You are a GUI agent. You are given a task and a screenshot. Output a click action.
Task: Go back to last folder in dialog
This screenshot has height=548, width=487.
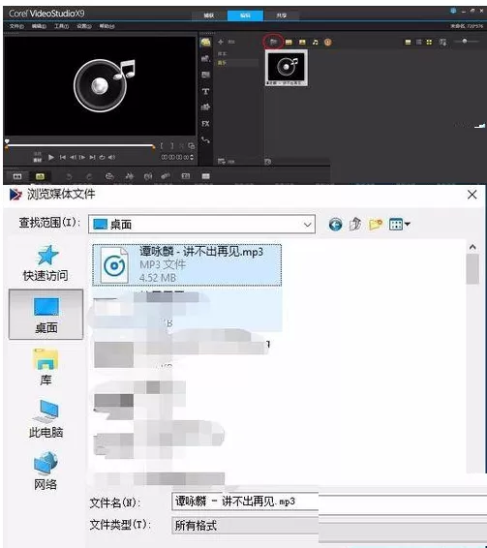pyautogui.click(x=335, y=225)
